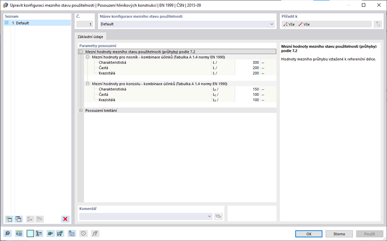Confirm with the OK button
This screenshot has width=387, height=241.
[309, 234]
